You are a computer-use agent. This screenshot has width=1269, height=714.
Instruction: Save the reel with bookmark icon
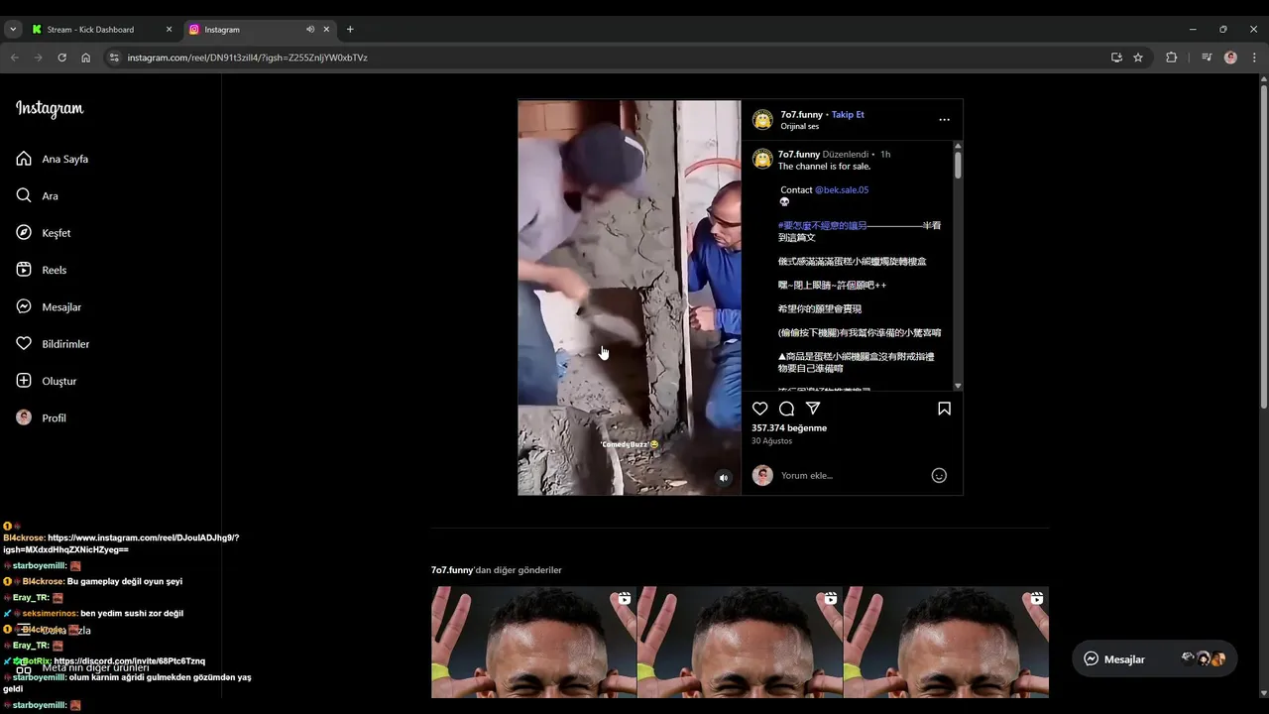(x=944, y=409)
